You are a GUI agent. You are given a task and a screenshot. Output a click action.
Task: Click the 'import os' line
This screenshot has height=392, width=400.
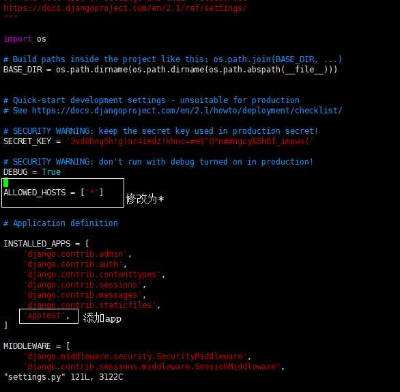[25, 39]
